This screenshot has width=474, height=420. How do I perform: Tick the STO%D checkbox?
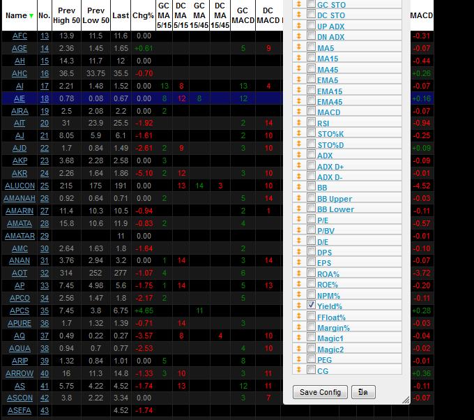tap(311, 143)
